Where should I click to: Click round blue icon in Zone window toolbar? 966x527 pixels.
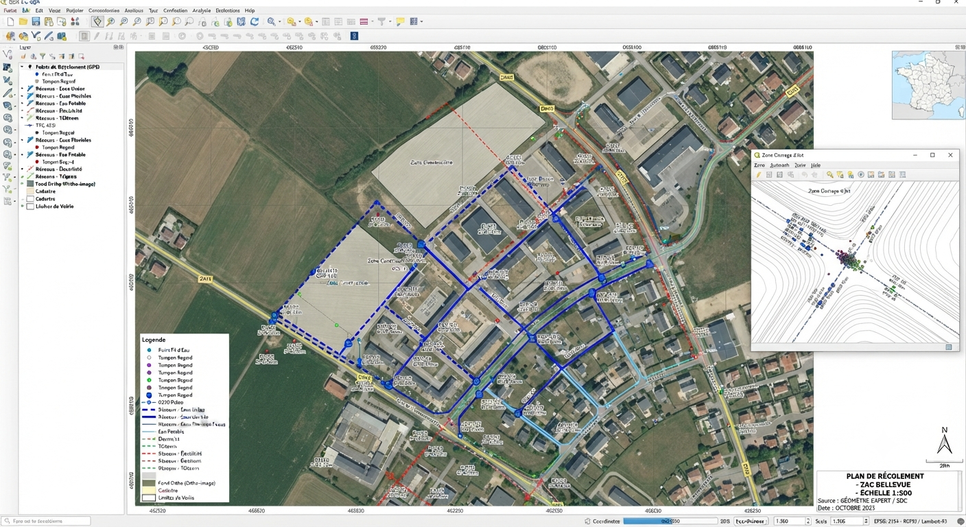click(x=861, y=175)
